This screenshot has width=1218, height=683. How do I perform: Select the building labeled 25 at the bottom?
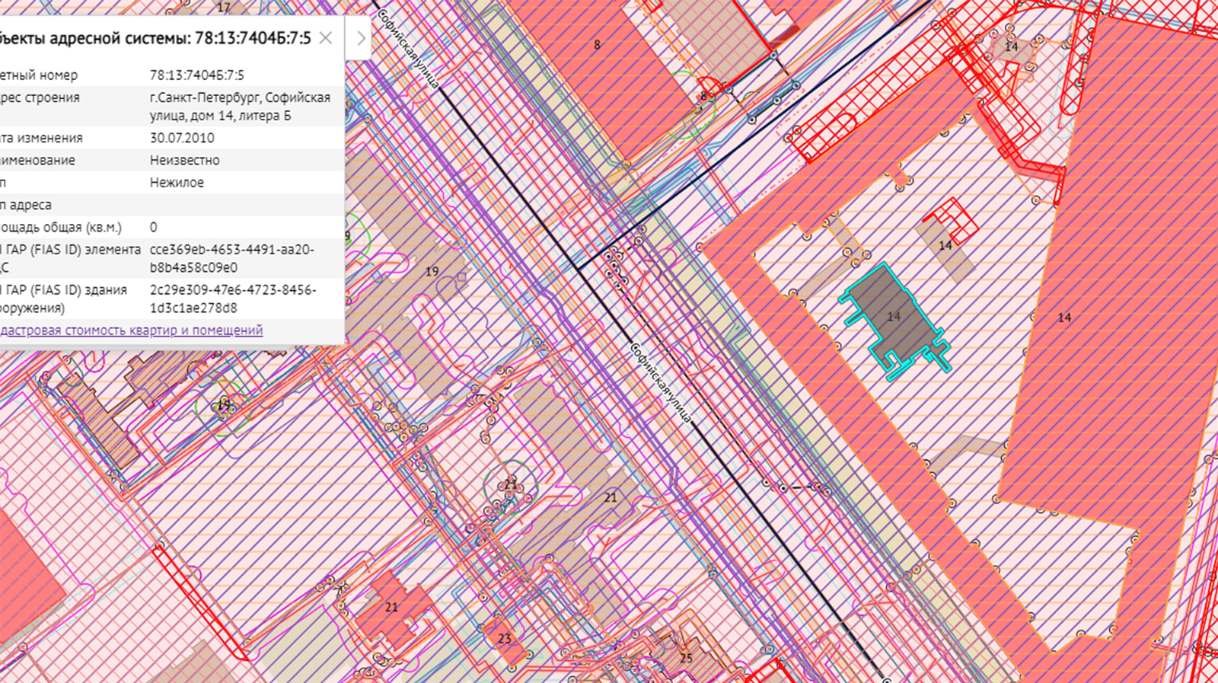click(686, 658)
